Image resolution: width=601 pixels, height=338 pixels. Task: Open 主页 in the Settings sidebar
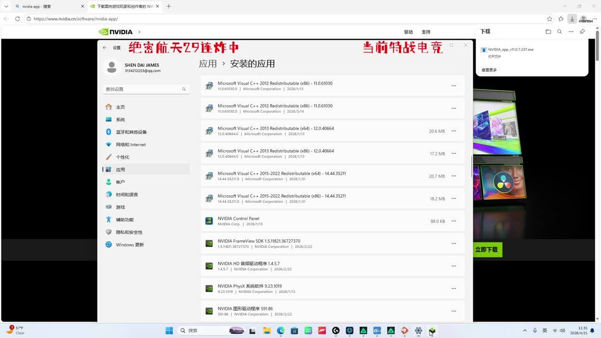(146, 107)
